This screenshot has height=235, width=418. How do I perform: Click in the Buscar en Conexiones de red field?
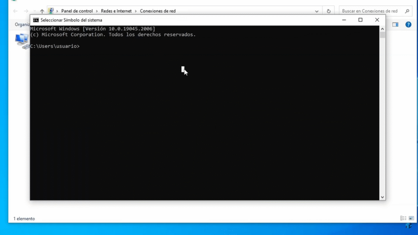pyautogui.click(x=369, y=11)
